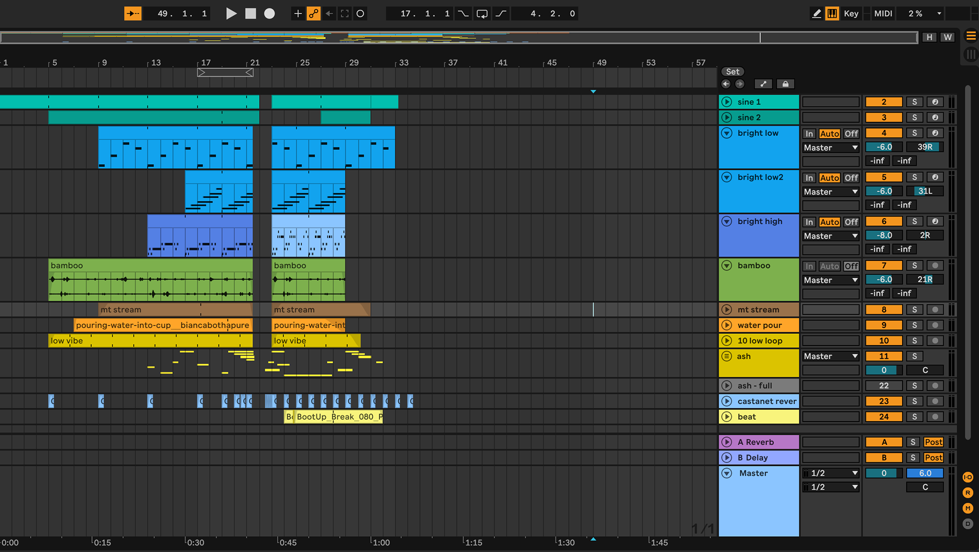Deactivate the bamboo track via number 7
979x552 pixels.
884,266
